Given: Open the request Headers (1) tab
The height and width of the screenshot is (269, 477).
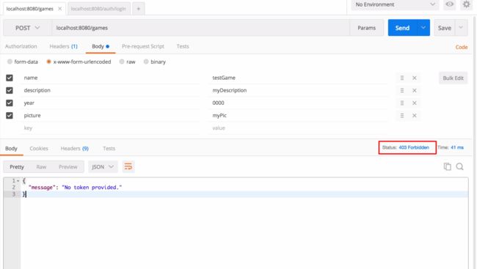Looking at the screenshot, I should click(63, 46).
